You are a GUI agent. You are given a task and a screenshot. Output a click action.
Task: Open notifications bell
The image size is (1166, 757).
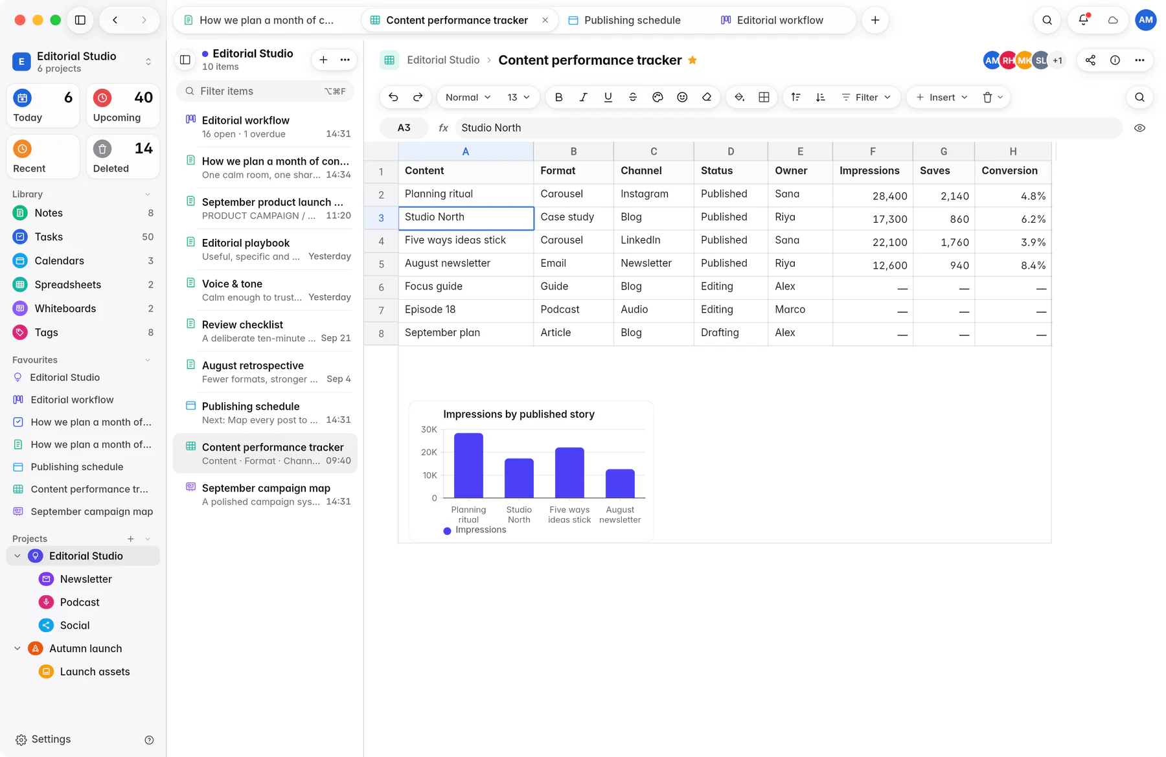pos(1083,20)
